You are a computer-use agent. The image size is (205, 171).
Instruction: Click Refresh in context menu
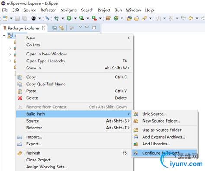[x=74, y=153]
